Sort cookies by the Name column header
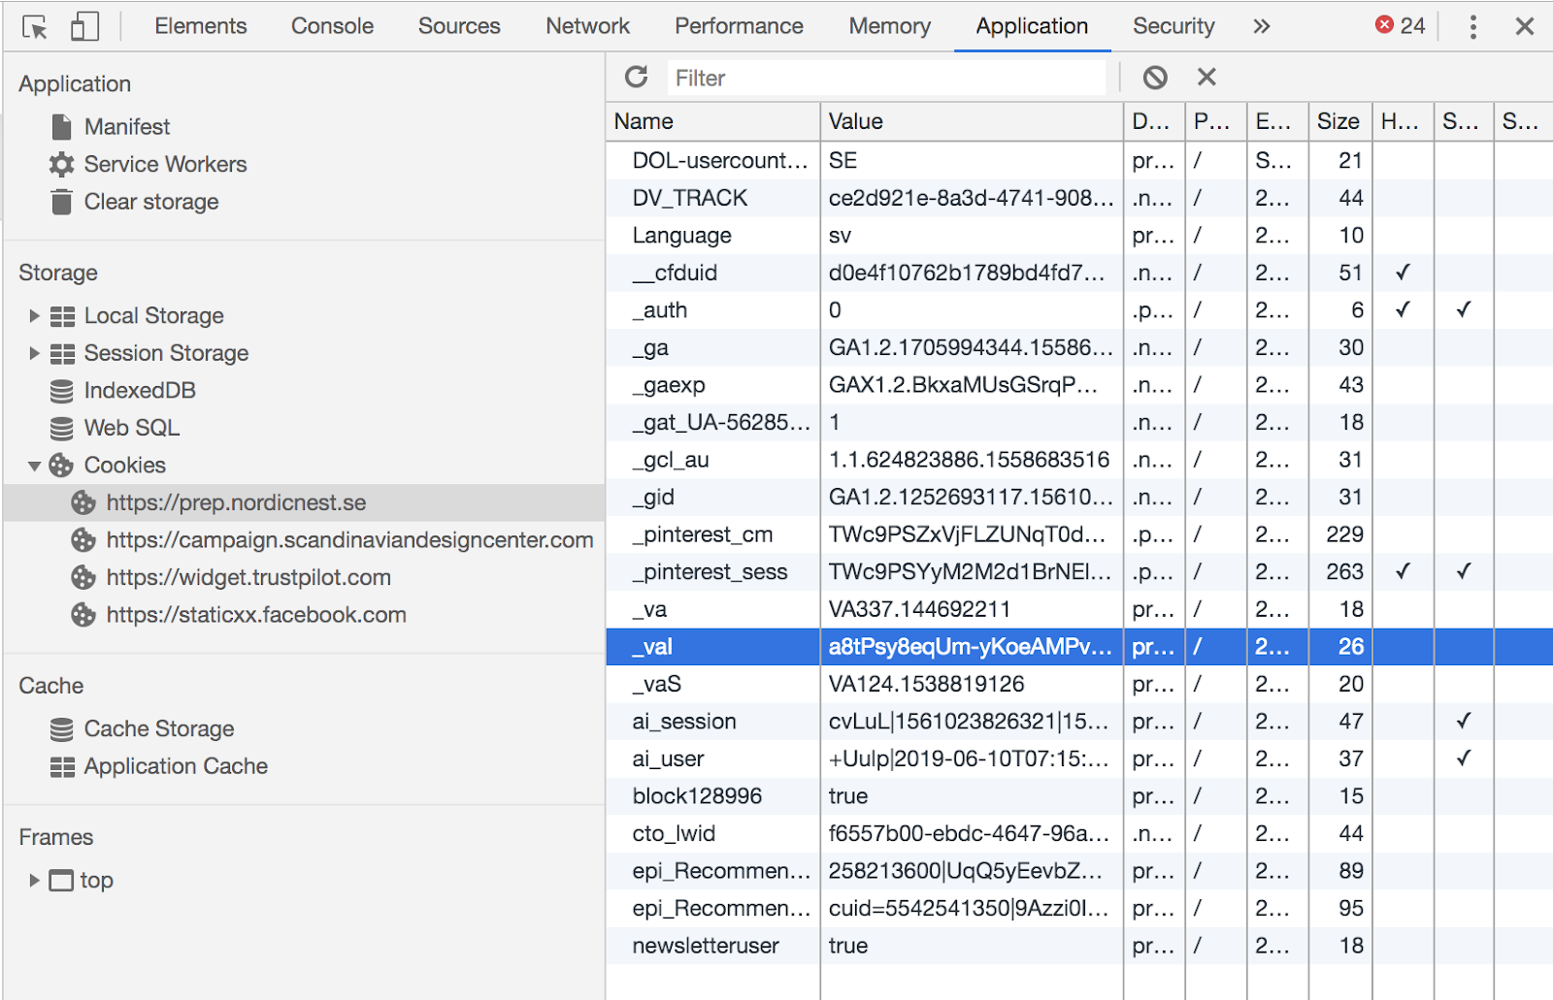This screenshot has width=1553, height=1000. click(713, 121)
